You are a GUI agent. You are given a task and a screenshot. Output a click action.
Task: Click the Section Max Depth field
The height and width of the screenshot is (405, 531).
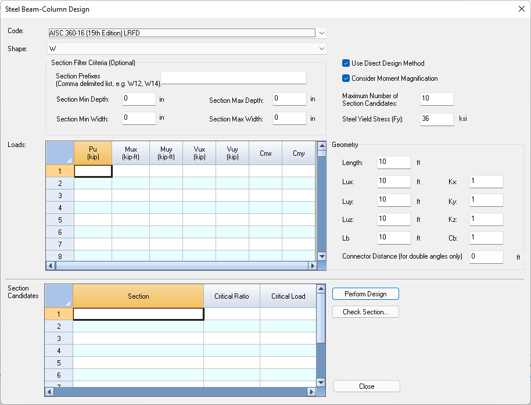(x=289, y=99)
